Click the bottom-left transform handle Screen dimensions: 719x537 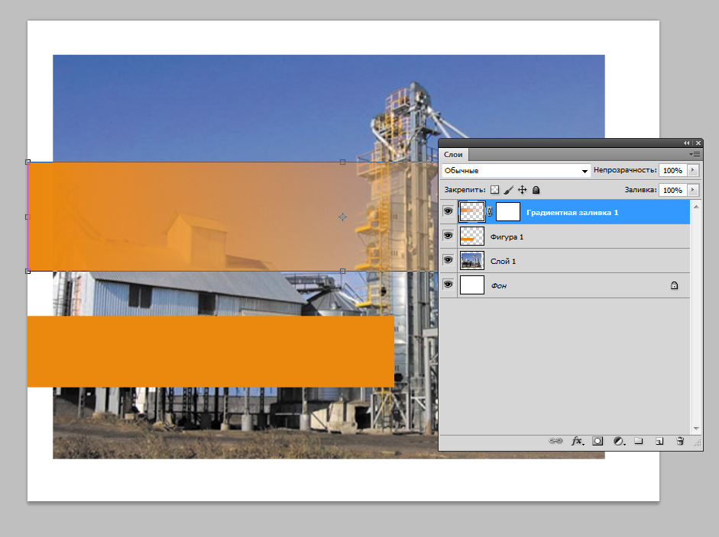28,271
